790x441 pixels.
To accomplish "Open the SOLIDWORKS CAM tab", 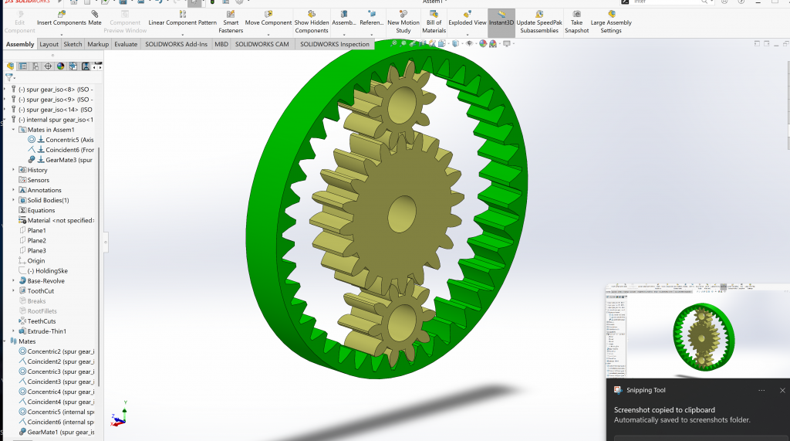I will point(262,45).
